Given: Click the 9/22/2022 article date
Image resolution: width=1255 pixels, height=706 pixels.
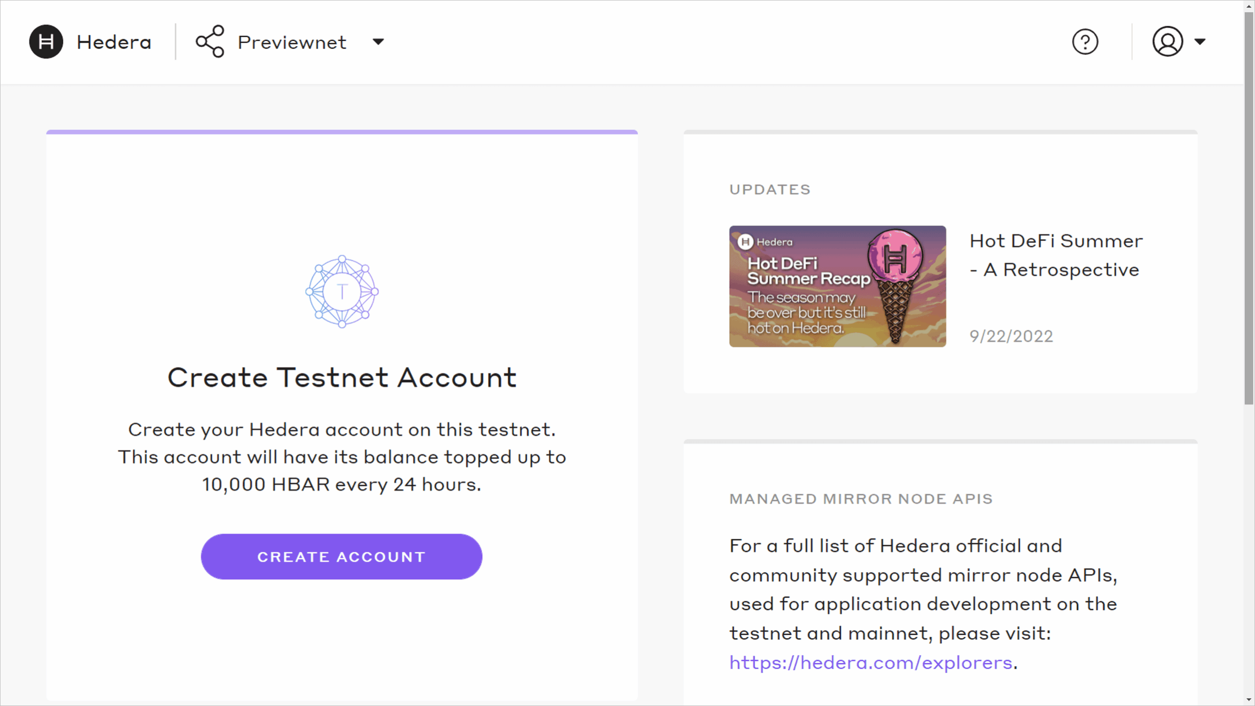Looking at the screenshot, I should tap(1011, 336).
